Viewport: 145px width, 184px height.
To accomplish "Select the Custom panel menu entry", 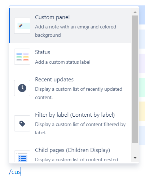I will tap(70, 25).
